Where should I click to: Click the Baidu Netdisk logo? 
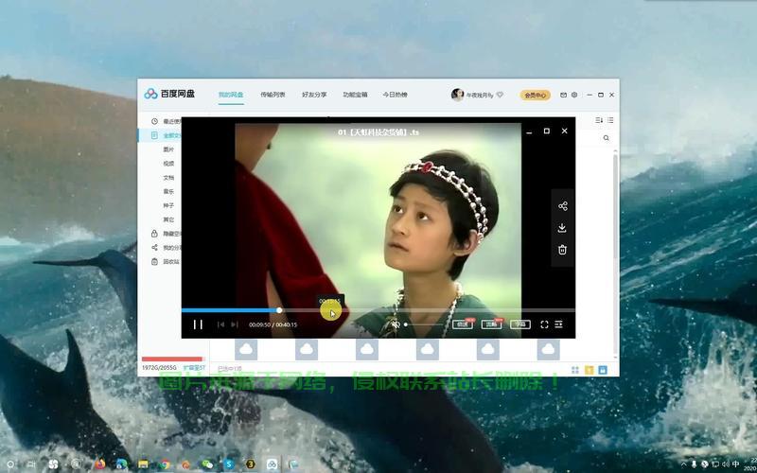click(x=169, y=94)
